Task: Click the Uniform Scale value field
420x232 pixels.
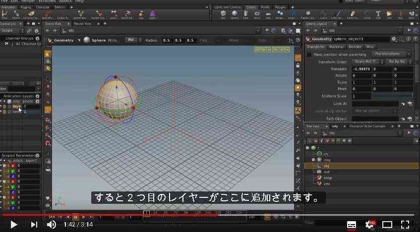Action: click(x=361, y=96)
